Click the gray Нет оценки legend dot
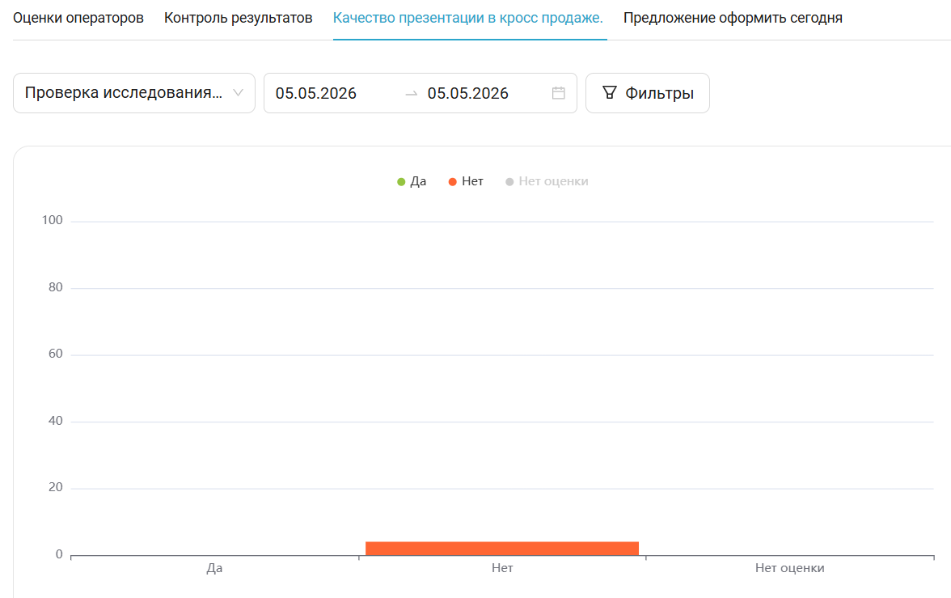The height and width of the screenshot is (598, 951). pyautogui.click(x=509, y=181)
